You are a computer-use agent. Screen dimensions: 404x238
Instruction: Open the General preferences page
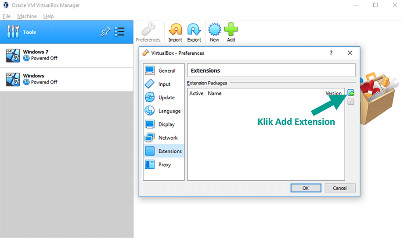click(x=164, y=70)
